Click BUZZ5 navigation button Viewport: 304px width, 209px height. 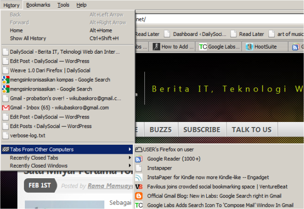pyautogui.click(x=161, y=130)
